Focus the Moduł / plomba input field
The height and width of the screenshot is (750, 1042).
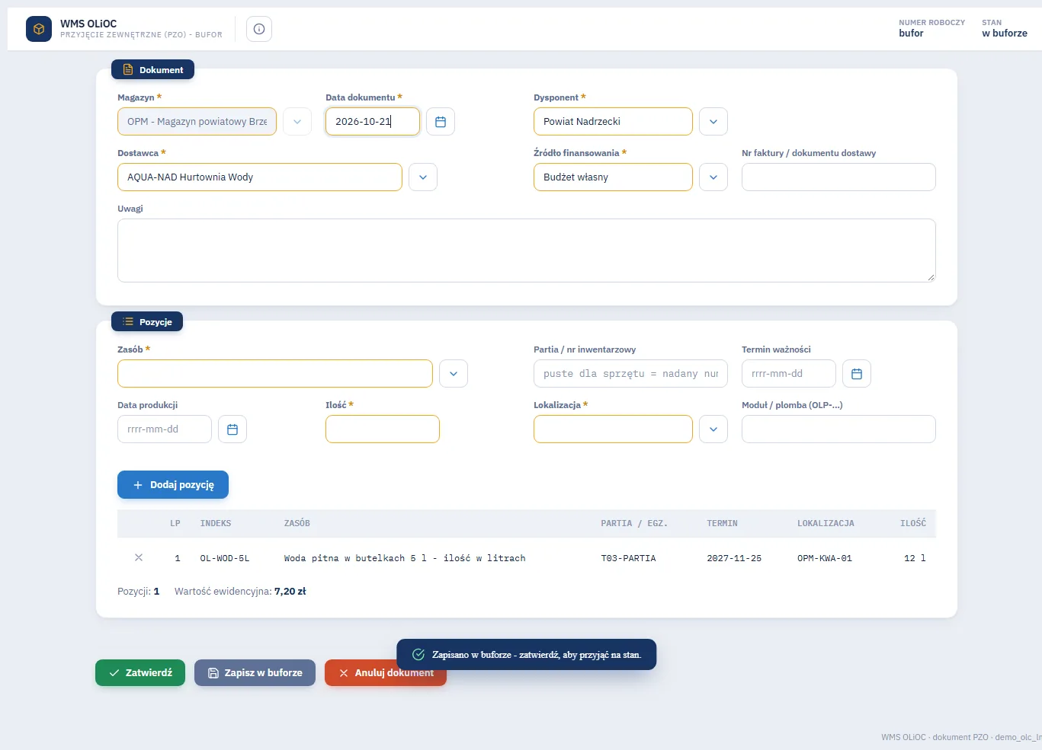838,429
